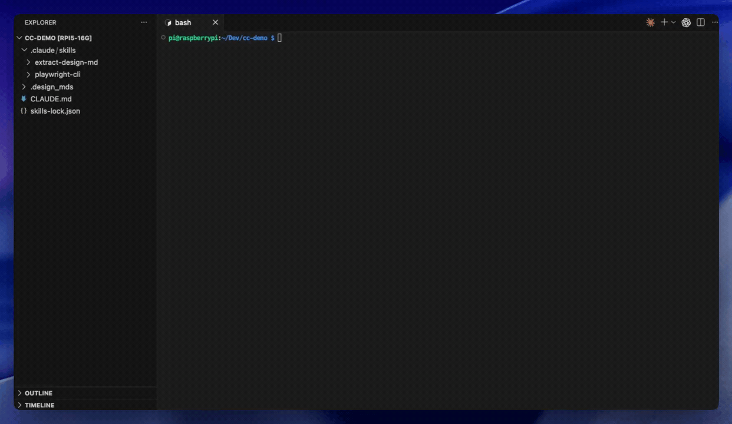This screenshot has width=732, height=424.
Task: Open more actions ellipsis at the top right
Action: (715, 22)
